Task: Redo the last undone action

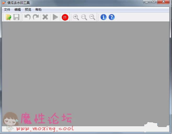Action: (36, 17)
